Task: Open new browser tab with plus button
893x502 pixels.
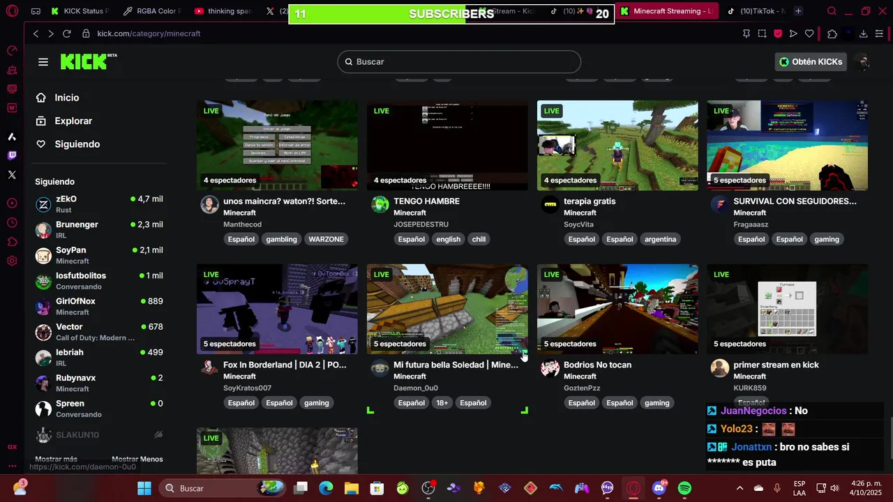Action: click(x=798, y=11)
